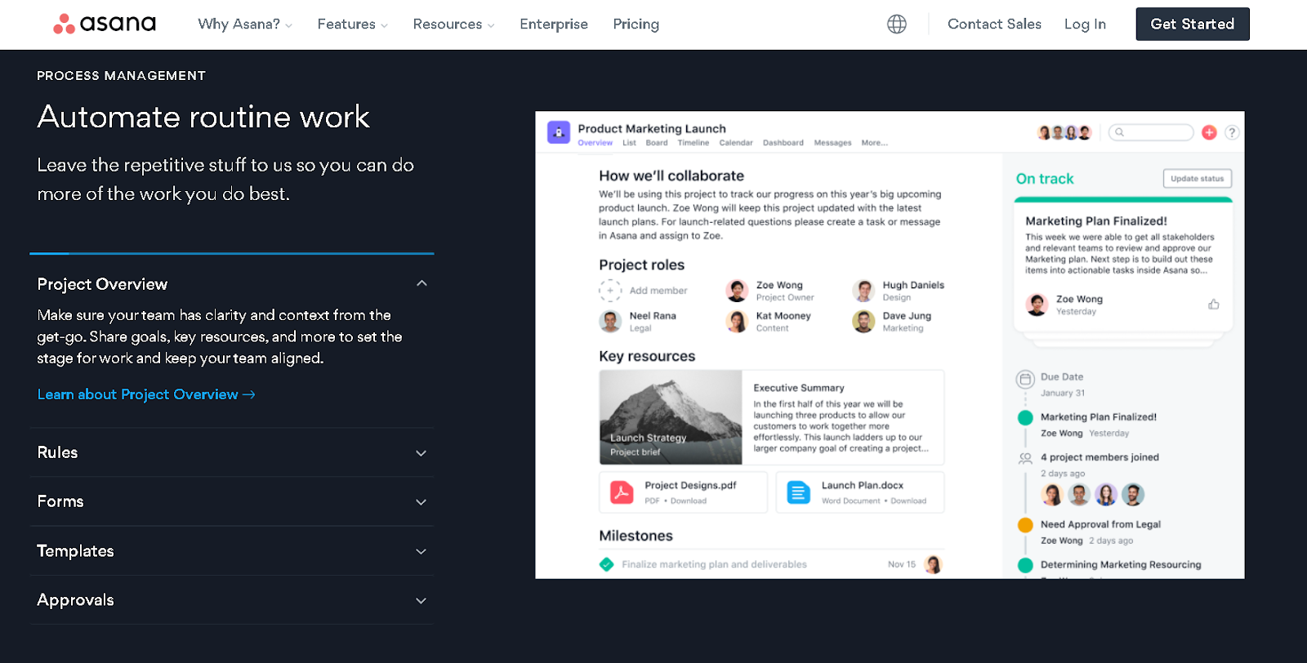1307x663 pixels.
Task: Click Kat Mooney's avatar
Action: click(737, 322)
